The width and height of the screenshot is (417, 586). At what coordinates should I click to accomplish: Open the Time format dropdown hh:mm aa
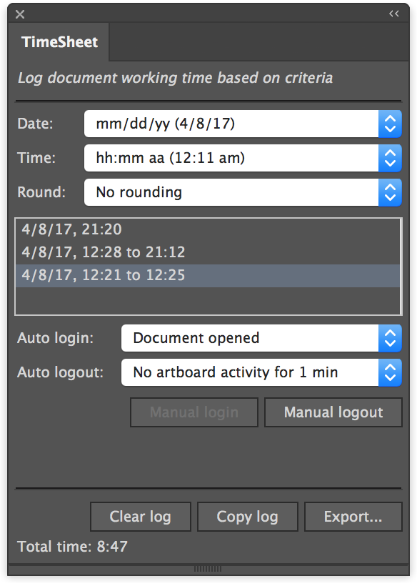231,158
